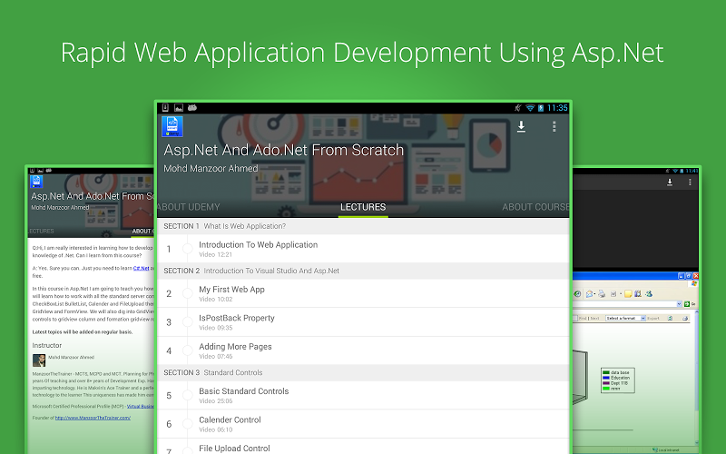Open the File Upload Control lecture
The width and height of the screenshot is (726, 454).
[x=234, y=448]
